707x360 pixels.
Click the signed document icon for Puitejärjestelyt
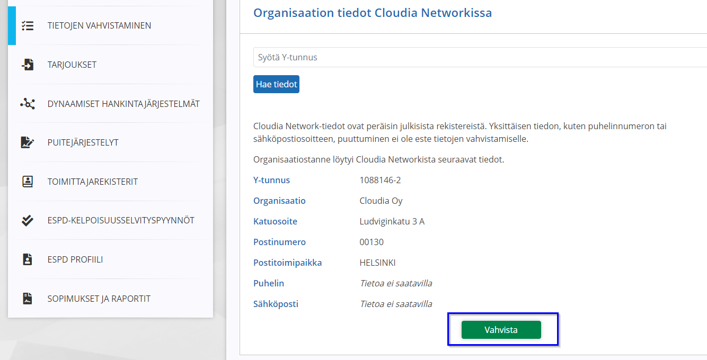click(x=28, y=142)
